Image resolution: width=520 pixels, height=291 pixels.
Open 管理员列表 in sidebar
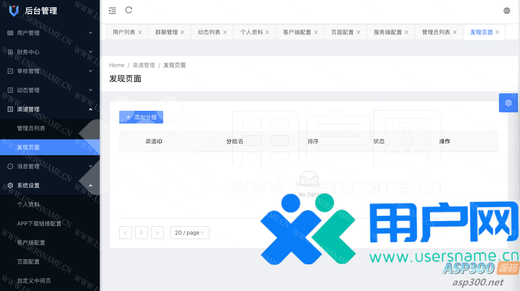(50, 128)
